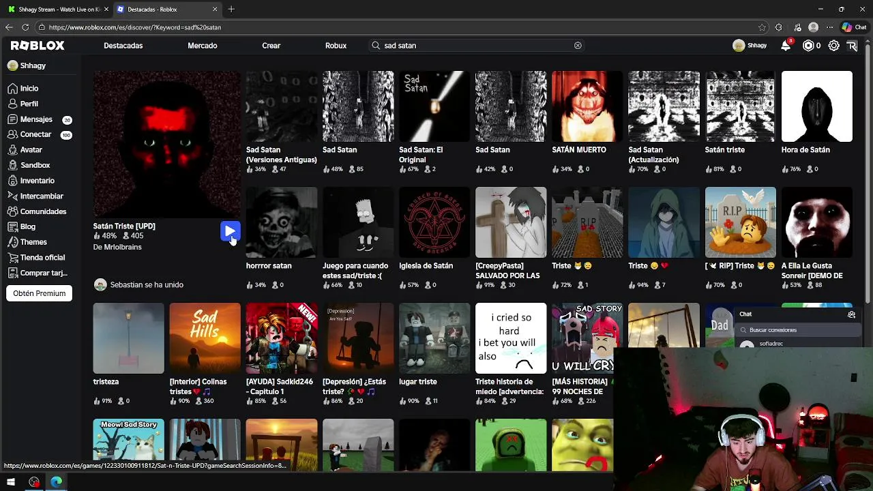Open the i cried so hard thumbnail

click(x=511, y=338)
